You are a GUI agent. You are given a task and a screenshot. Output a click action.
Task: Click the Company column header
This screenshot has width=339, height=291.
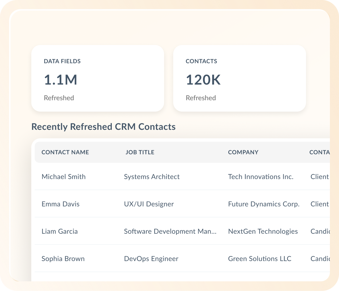coord(243,152)
